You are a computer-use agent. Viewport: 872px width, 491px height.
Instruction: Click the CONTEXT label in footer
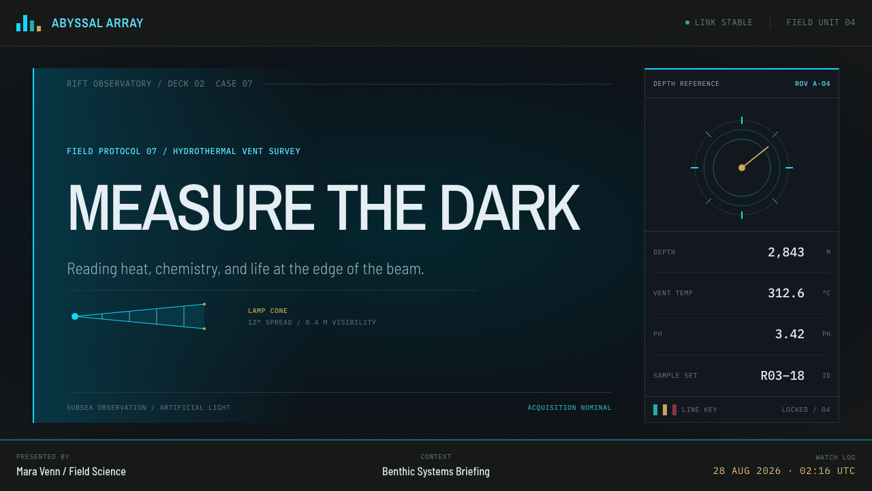[x=436, y=457]
